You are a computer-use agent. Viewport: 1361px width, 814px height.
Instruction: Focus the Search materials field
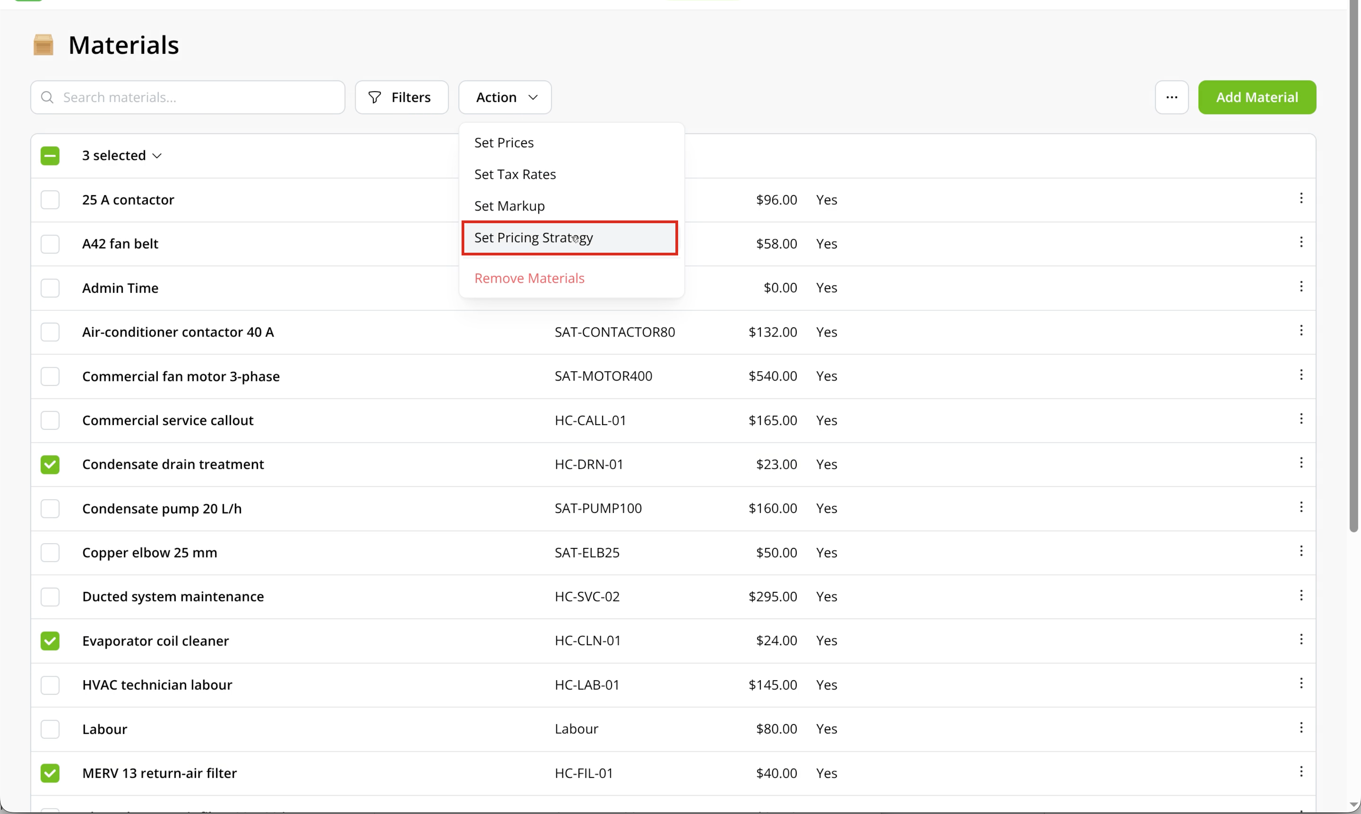(x=188, y=98)
